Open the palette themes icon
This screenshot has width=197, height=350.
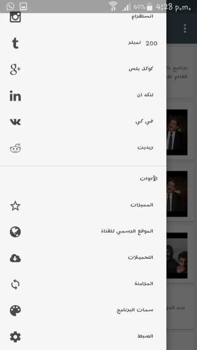point(15,311)
